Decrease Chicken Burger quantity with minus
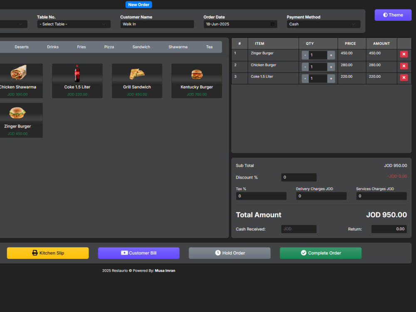Image resolution: width=416 pixels, height=312 pixels. [305, 67]
